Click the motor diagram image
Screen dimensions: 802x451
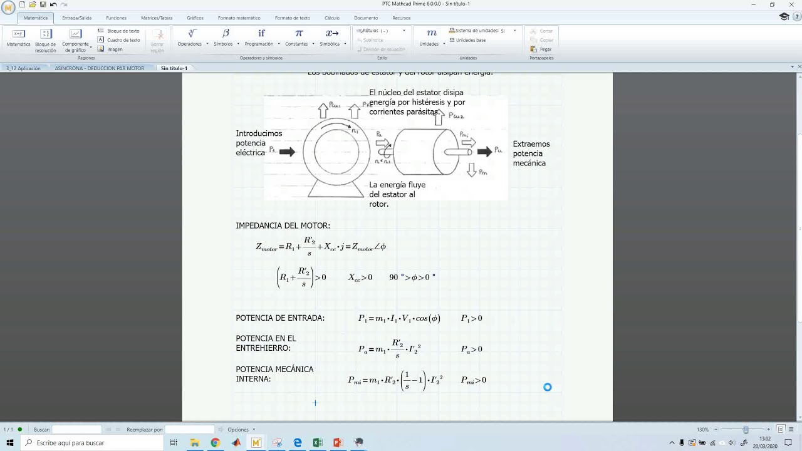click(385, 147)
